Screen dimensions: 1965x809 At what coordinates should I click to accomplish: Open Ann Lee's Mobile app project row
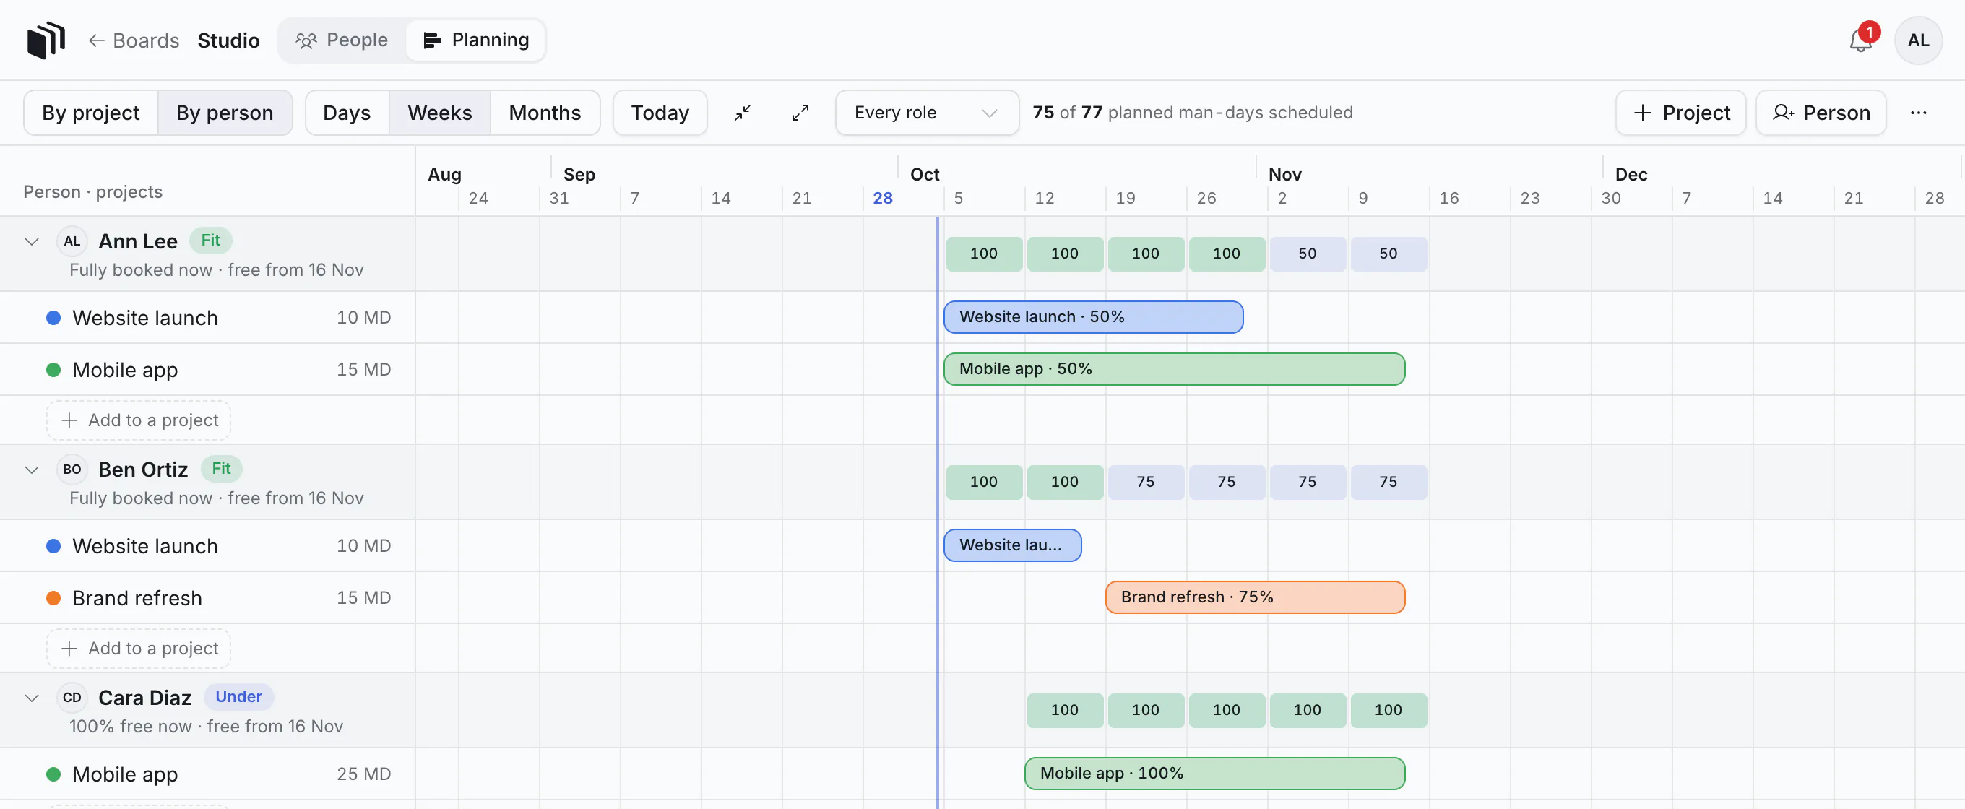[207, 370]
